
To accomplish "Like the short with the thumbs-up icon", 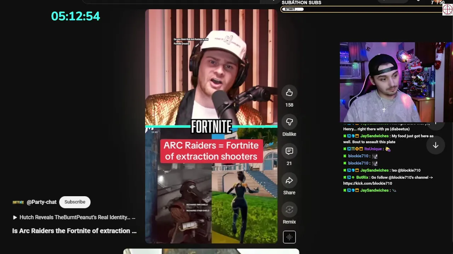I will [x=289, y=93].
